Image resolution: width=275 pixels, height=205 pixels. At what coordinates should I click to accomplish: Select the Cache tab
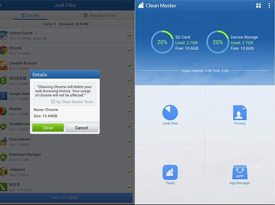[30, 15]
